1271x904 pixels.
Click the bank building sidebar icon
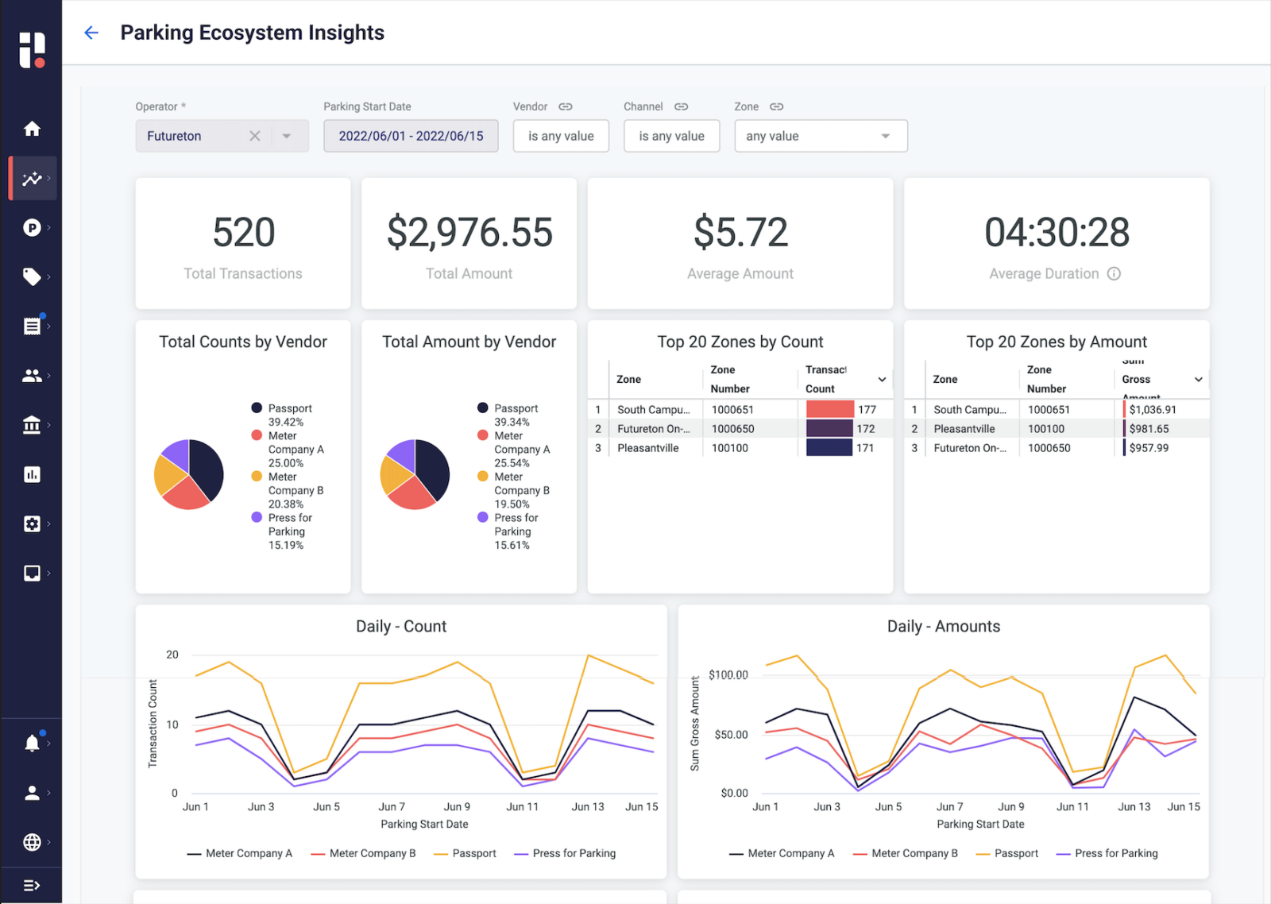click(32, 425)
